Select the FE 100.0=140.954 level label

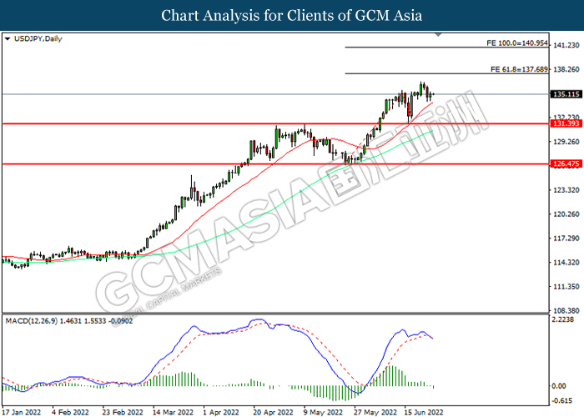click(517, 43)
